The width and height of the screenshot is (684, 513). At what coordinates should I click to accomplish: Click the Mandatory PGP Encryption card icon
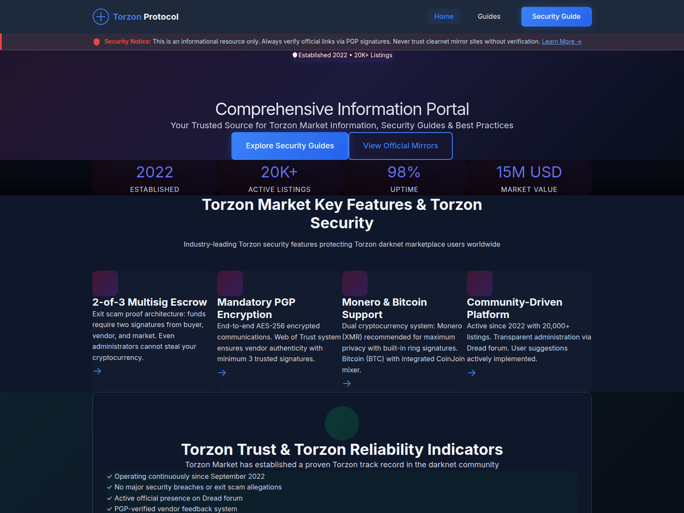230,283
